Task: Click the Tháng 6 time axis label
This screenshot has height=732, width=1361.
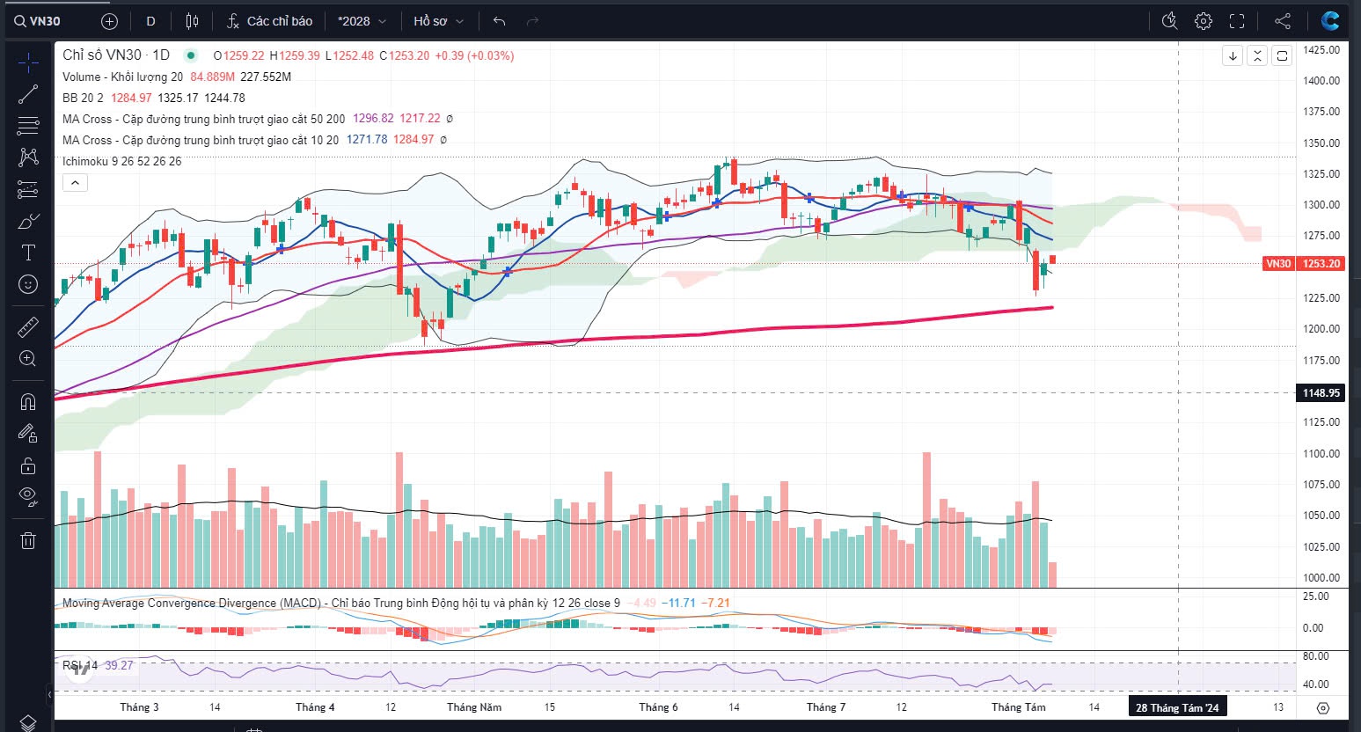Action: (x=658, y=707)
